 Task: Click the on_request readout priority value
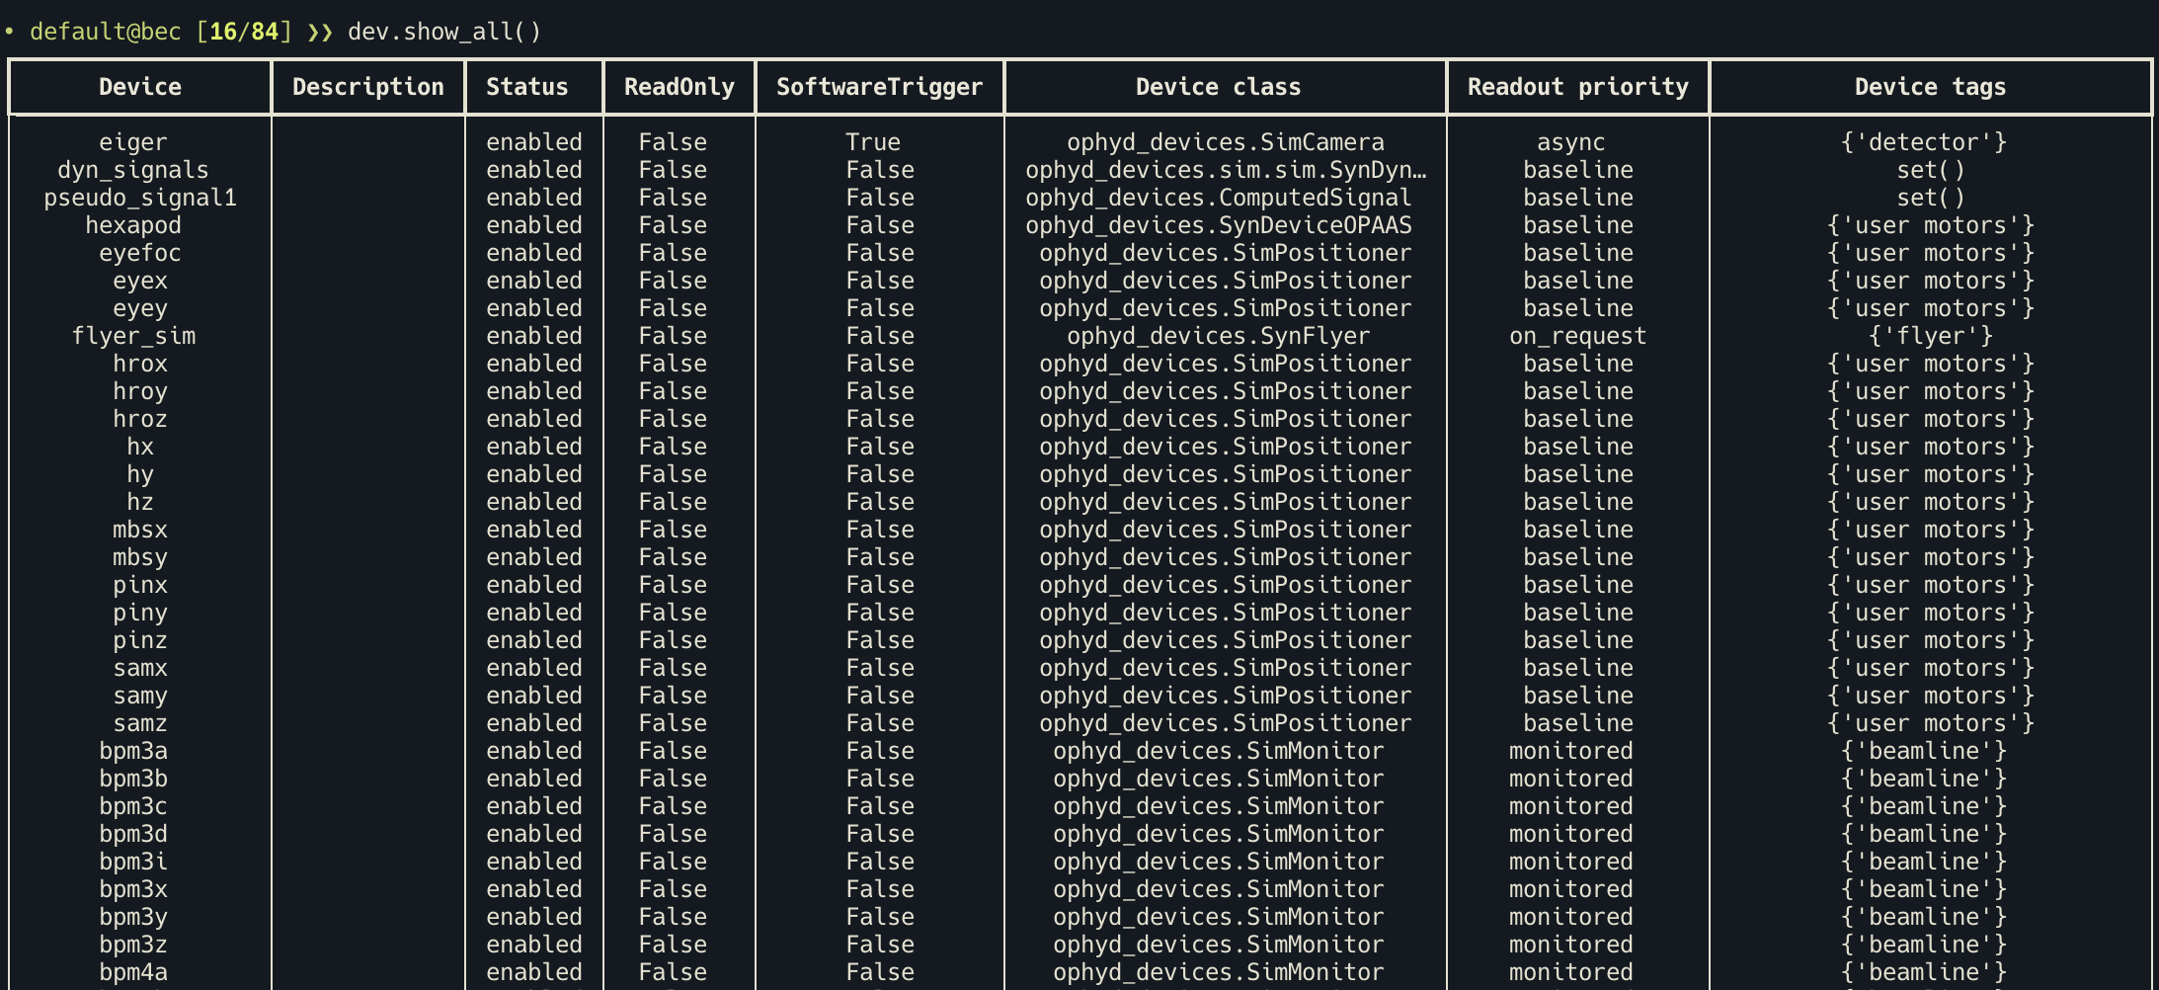1578,336
